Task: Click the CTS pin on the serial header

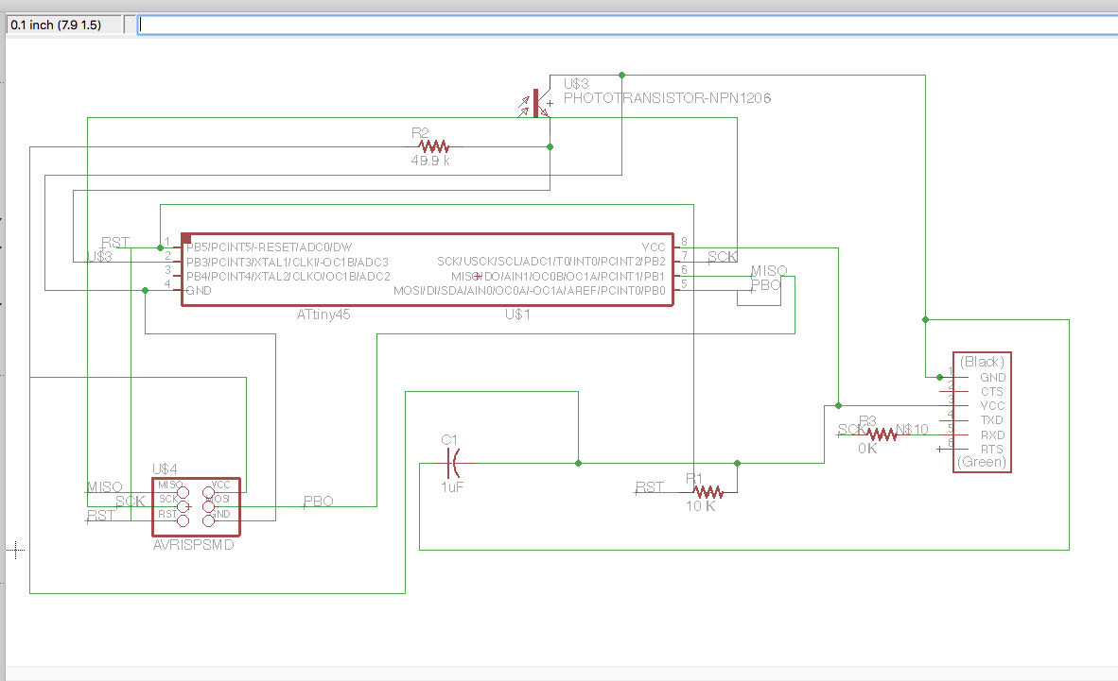Action: pyautogui.click(x=992, y=392)
